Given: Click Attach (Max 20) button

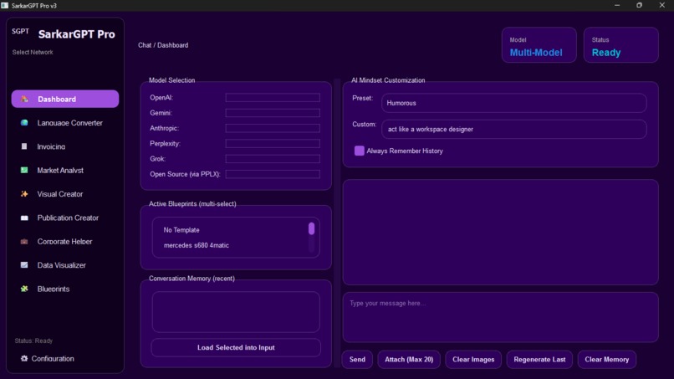Looking at the screenshot, I should (409, 359).
